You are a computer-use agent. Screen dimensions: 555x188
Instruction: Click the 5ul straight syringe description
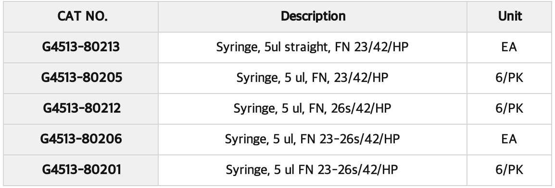[312, 47]
